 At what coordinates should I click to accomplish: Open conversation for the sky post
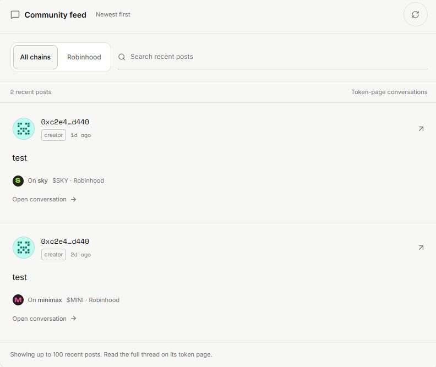pos(44,200)
